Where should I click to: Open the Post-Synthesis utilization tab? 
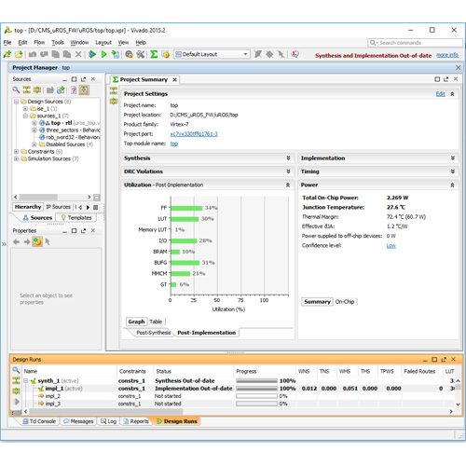tap(154, 333)
